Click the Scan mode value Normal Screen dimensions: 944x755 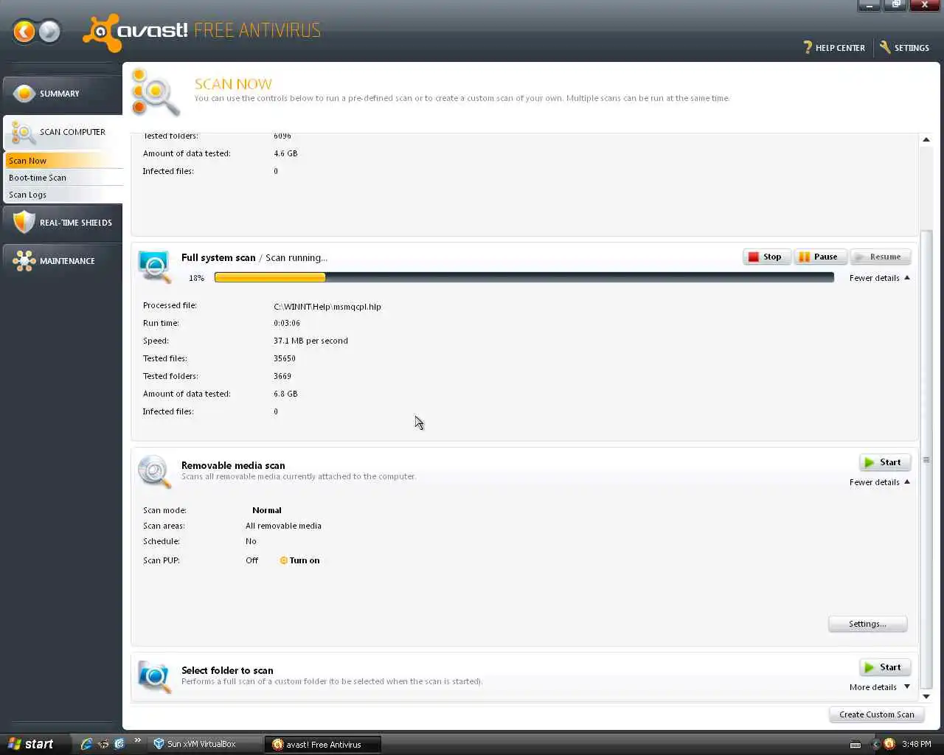pos(267,510)
